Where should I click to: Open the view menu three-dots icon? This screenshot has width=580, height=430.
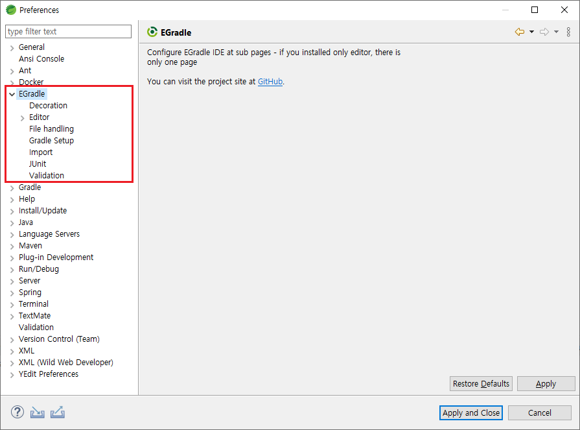coord(568,32)
